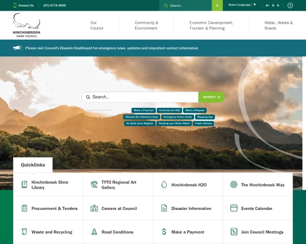Open the Our Council menu
The width and height of the screenshot is (306, 244).
click(x=96, y=25)
